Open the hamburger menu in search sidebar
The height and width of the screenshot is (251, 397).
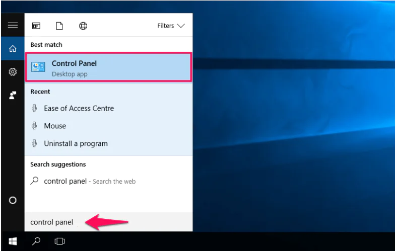point(13,25)
